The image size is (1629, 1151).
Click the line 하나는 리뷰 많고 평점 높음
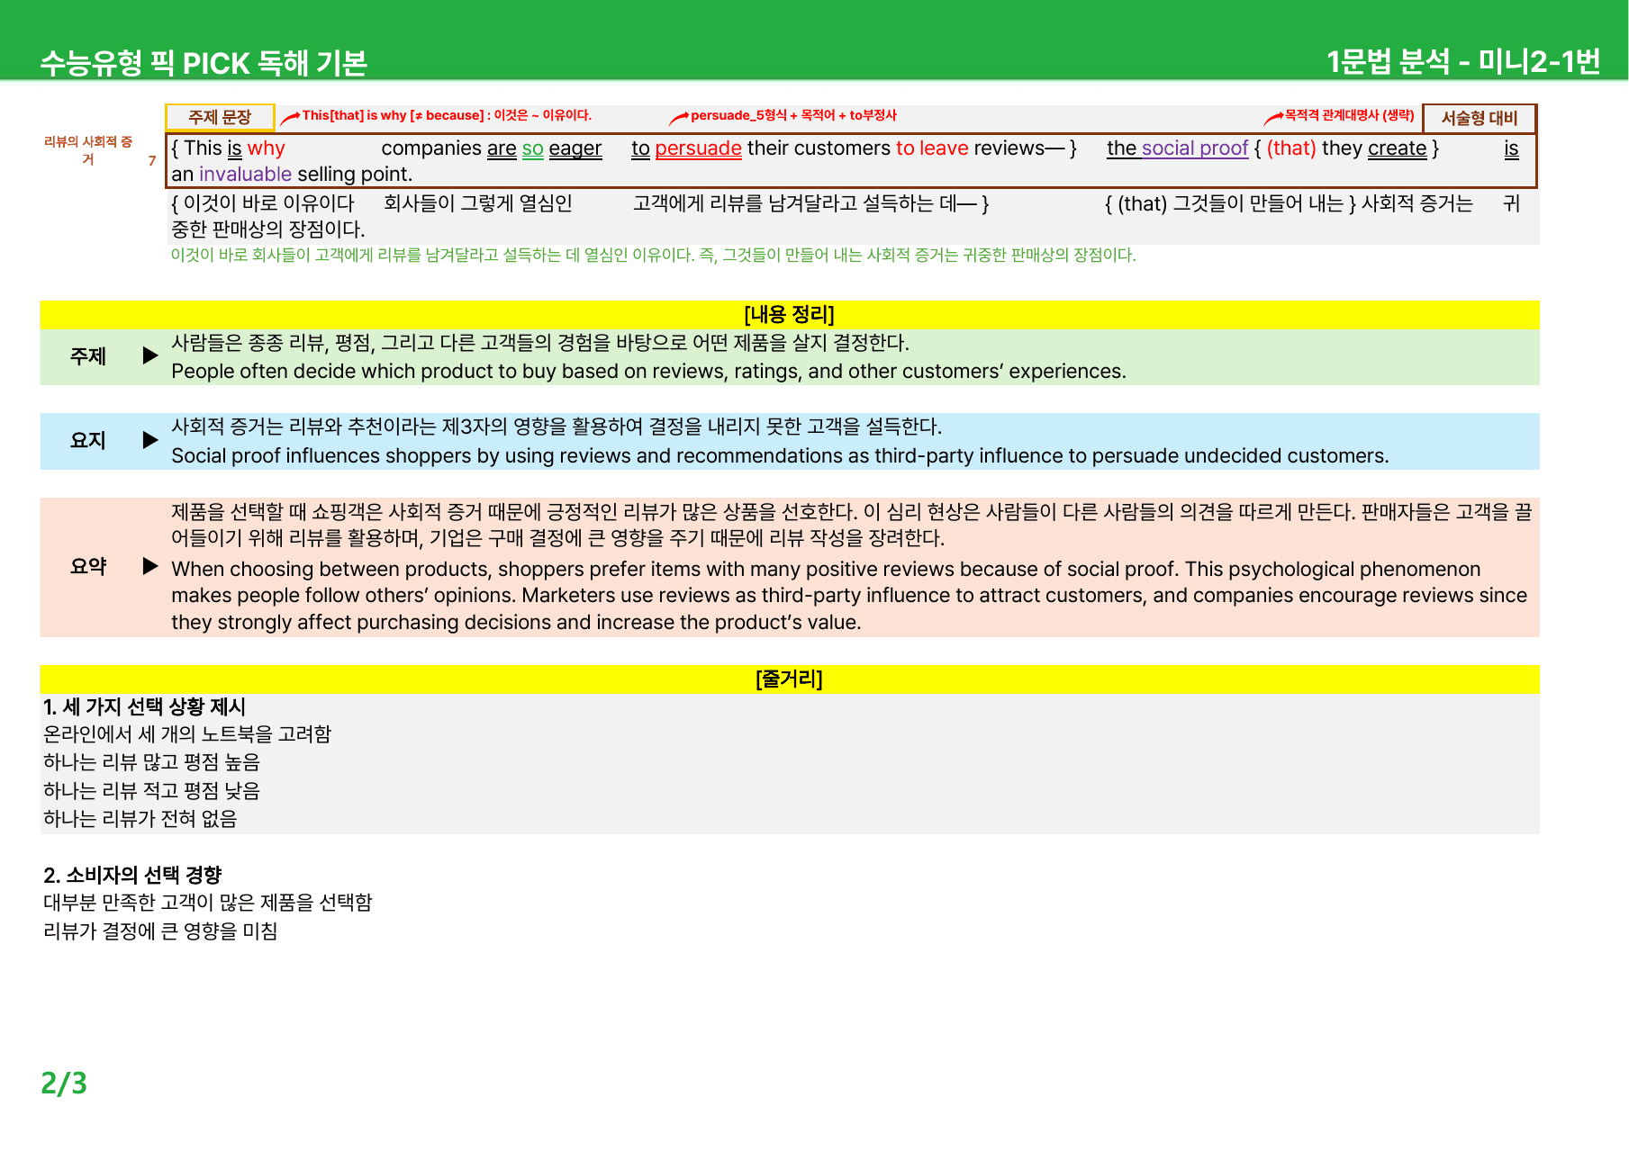(151, 762)
